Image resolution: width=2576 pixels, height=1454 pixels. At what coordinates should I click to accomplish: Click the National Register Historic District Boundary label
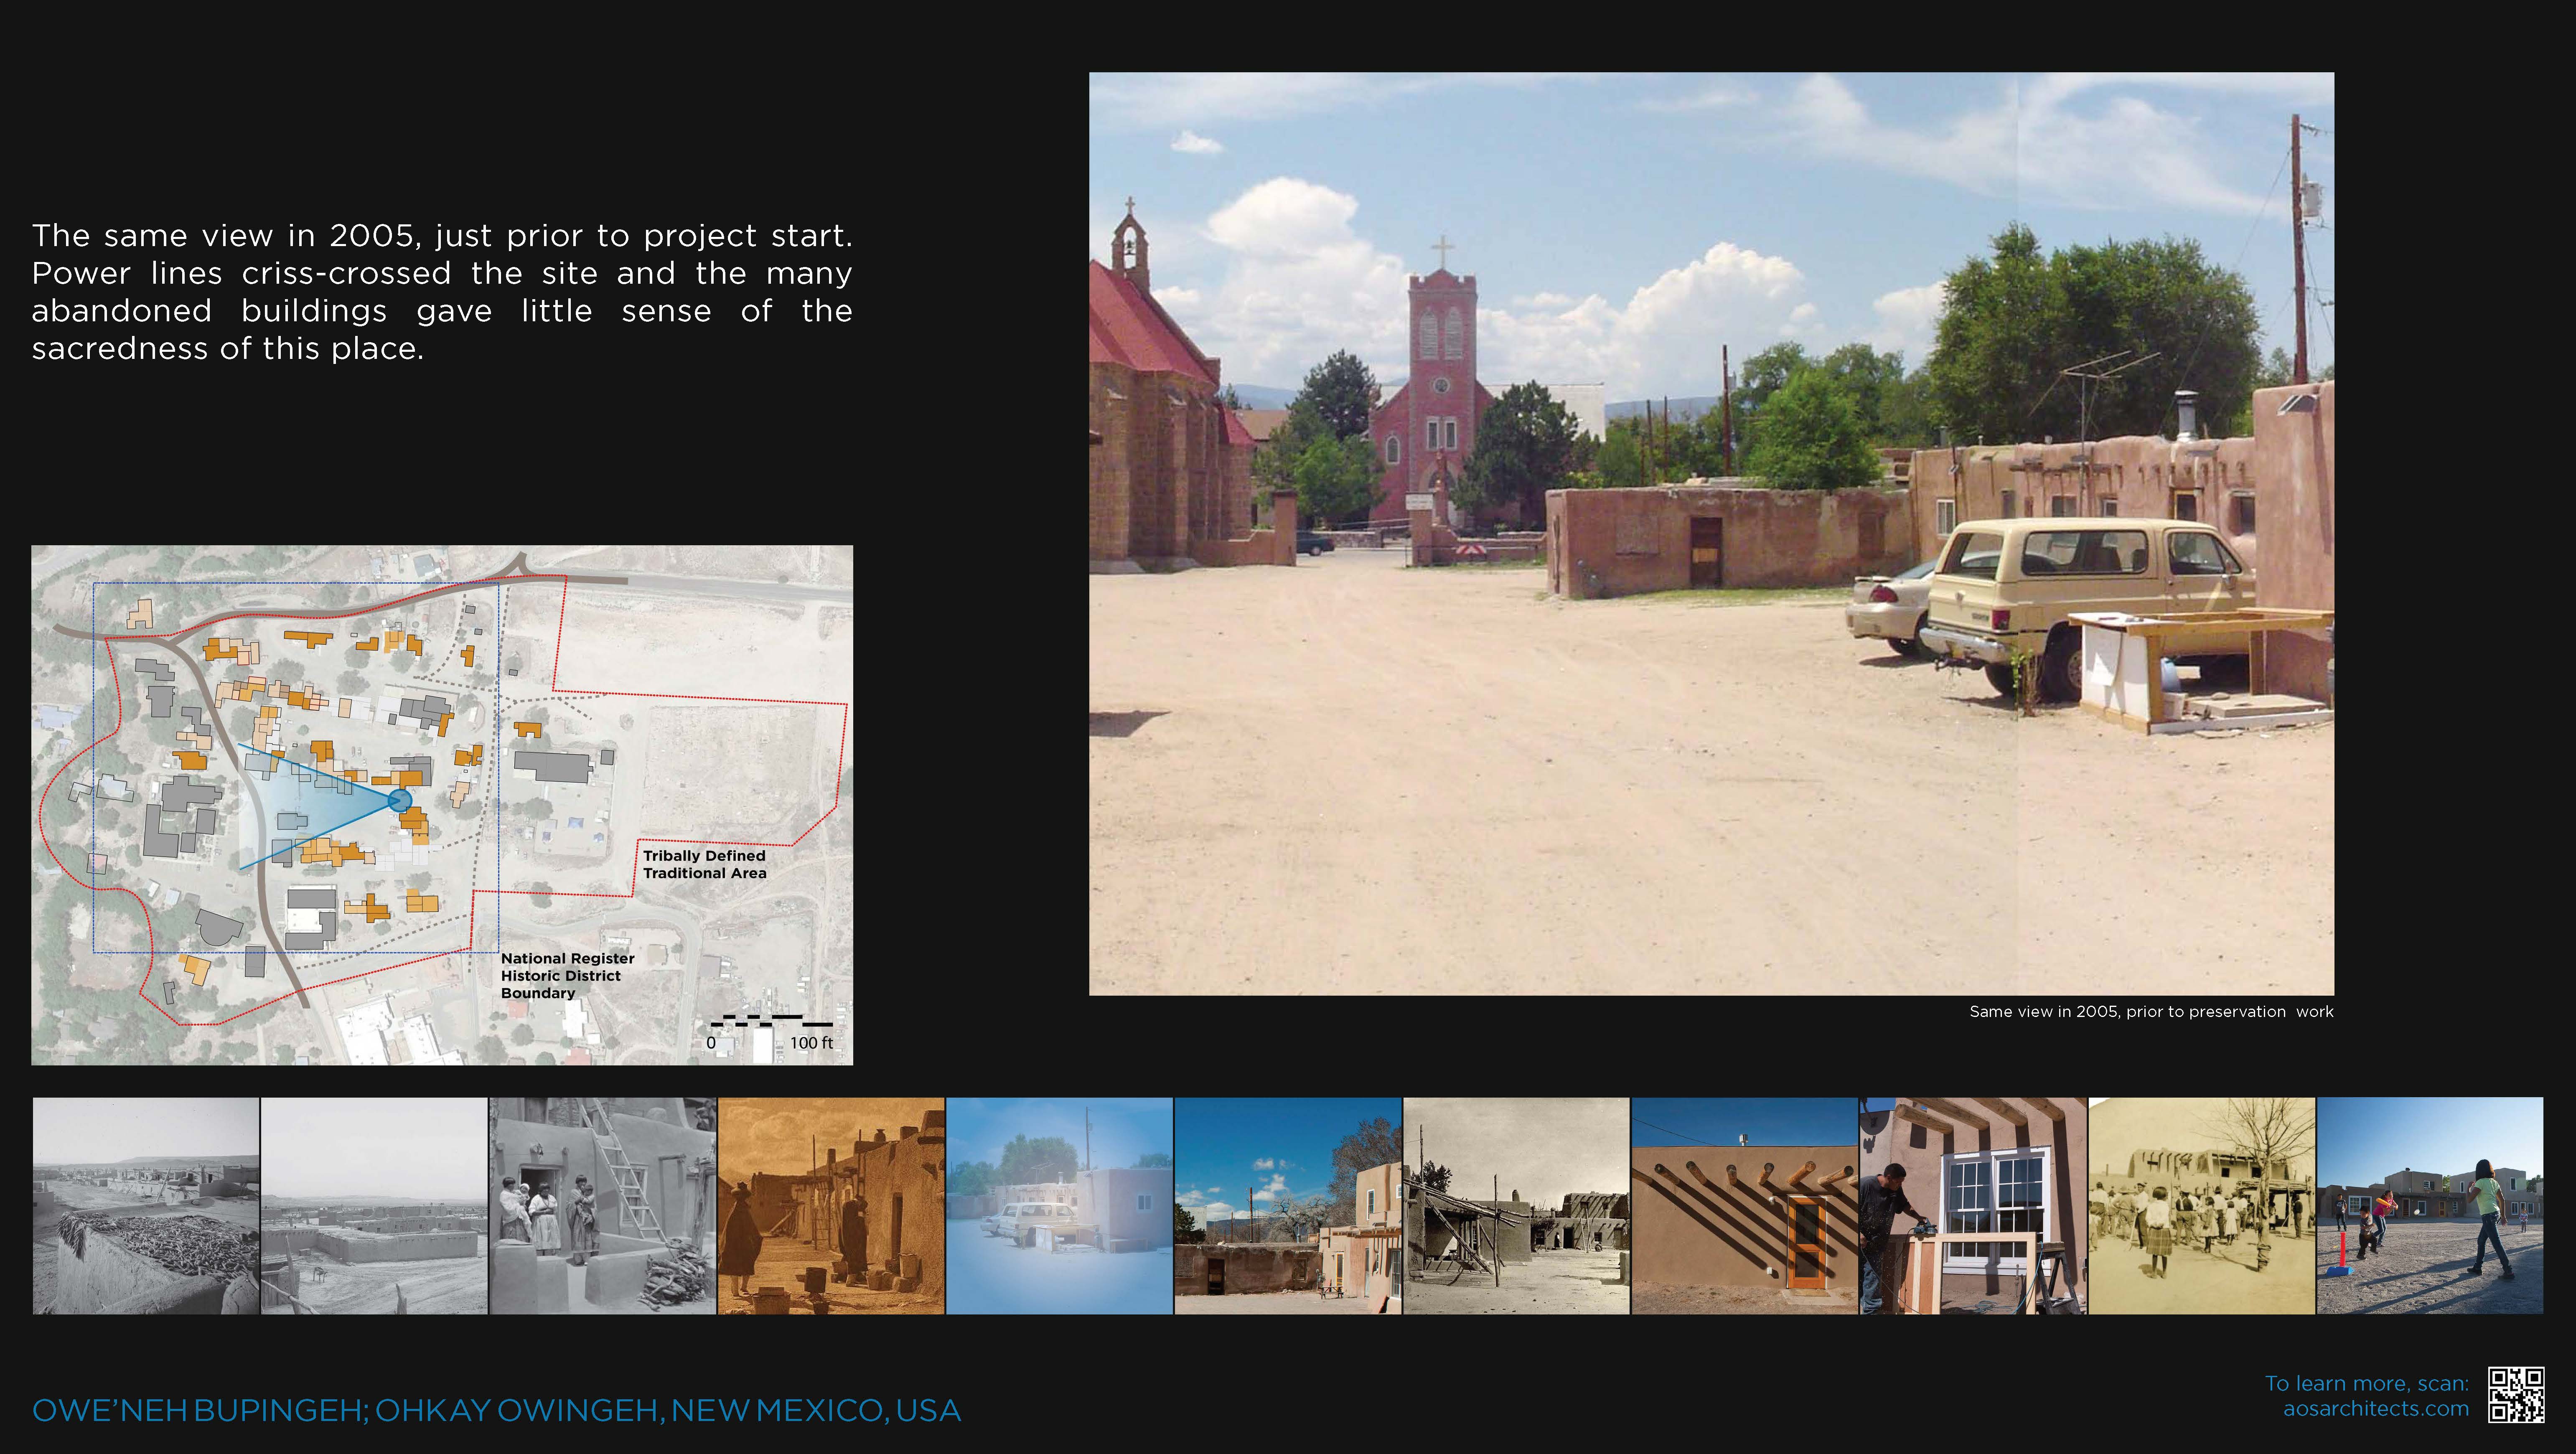tap(567, 975)
